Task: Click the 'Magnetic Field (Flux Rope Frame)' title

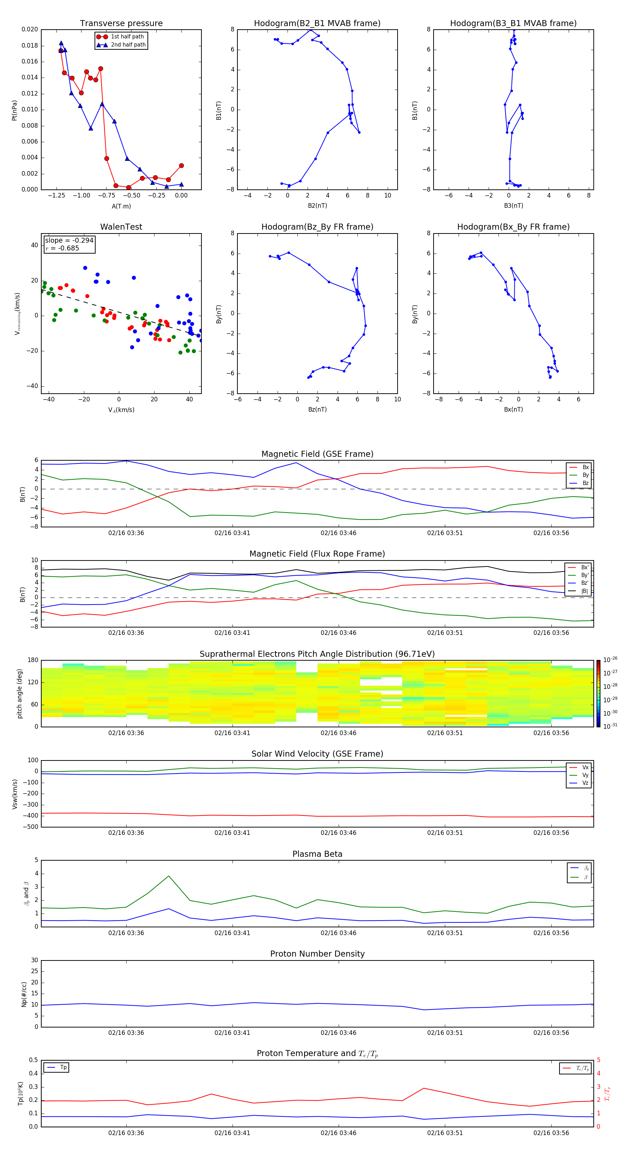Action: point(317,554)
